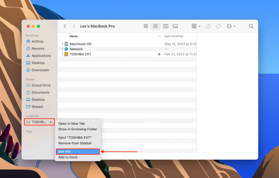The image size is (279, 178).
Task: Sort files by Date Modified column
Action: 174,36
